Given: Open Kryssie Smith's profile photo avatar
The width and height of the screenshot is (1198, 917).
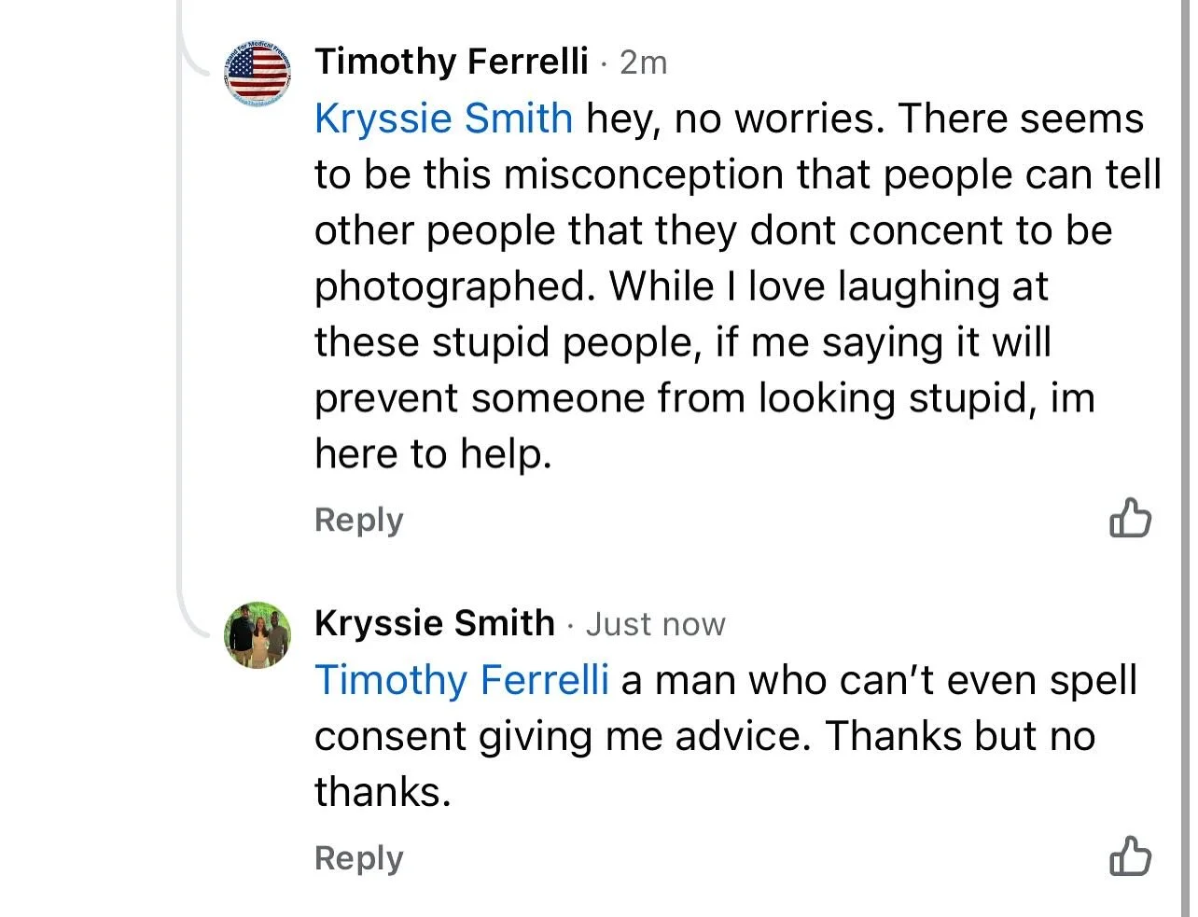Looking at the screenshot, I should pyautogui.click(x=258, y=634).
